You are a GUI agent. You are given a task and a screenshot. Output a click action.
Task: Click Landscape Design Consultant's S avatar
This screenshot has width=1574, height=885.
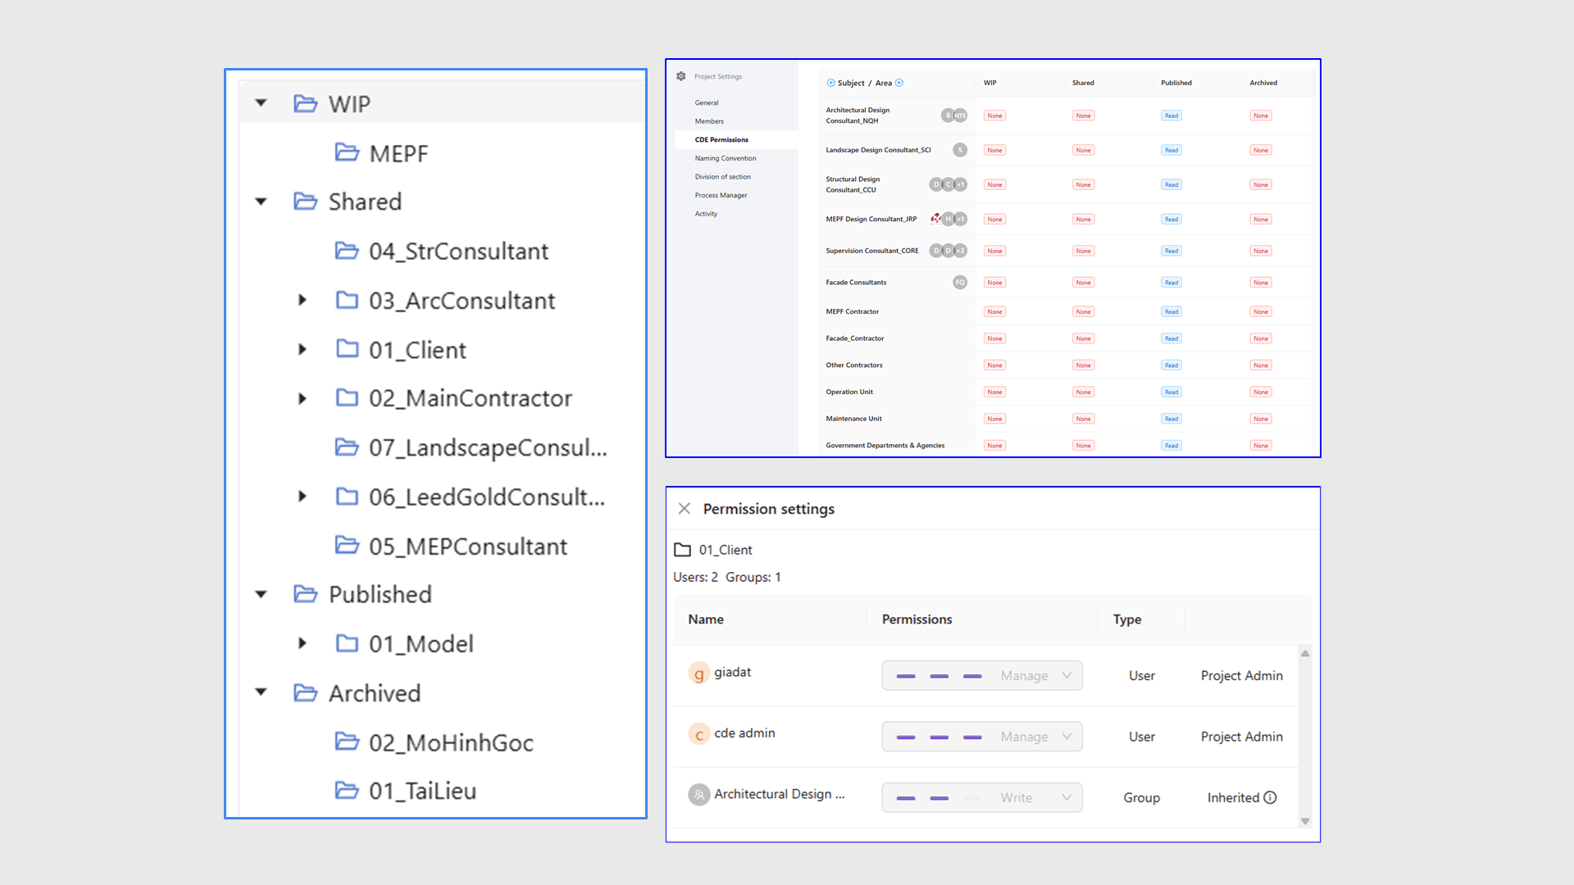960,150
